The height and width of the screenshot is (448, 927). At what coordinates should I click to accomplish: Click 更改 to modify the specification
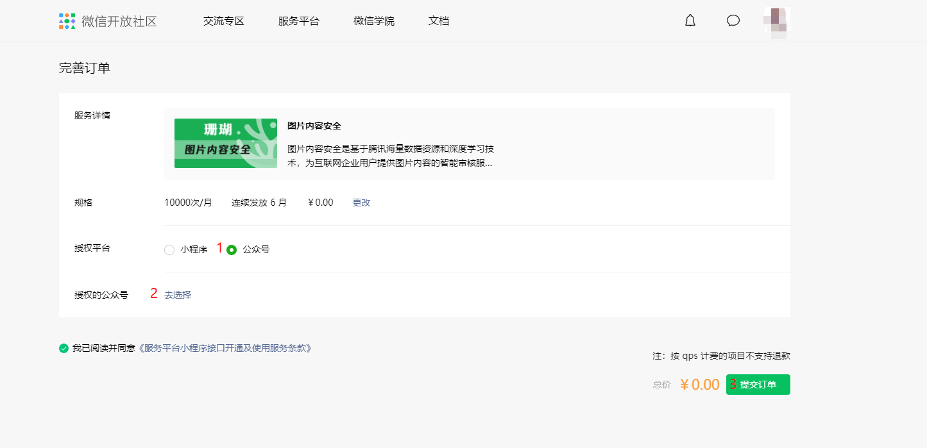(x=362, y=203)
